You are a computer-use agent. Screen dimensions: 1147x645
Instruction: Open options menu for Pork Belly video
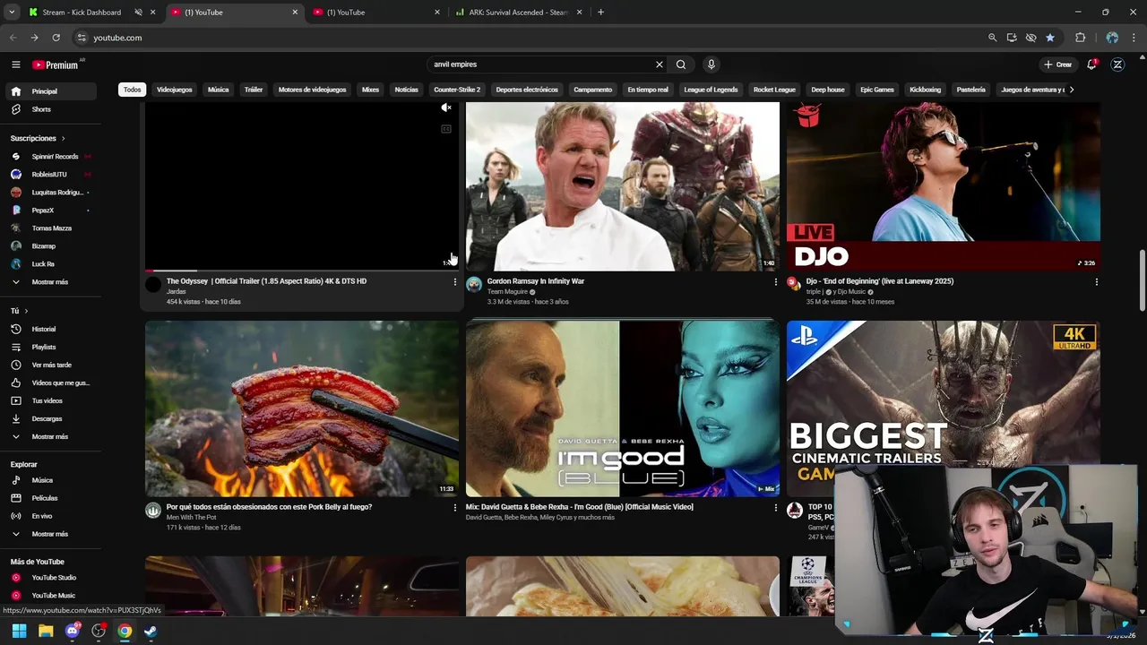454,508
